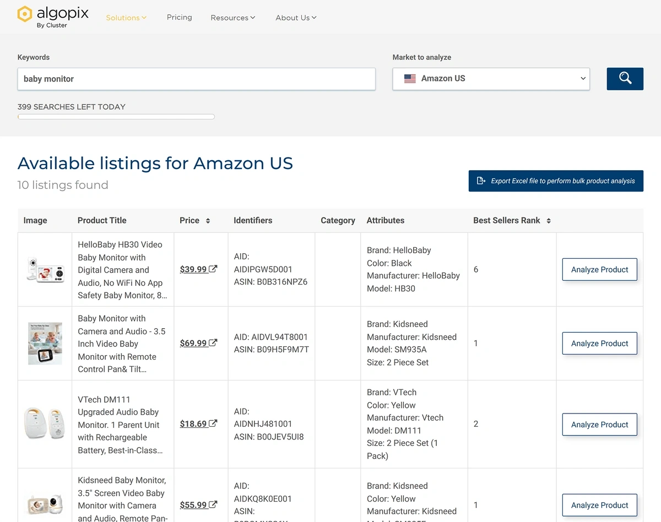The width and height of the screenshot is (661, 522).
Task: Open the Kidsneed SM935A product image
Action: (x=45, y=344)
